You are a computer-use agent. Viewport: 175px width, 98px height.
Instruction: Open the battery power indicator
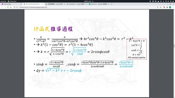pyautogui.click(x=173, y=1)
